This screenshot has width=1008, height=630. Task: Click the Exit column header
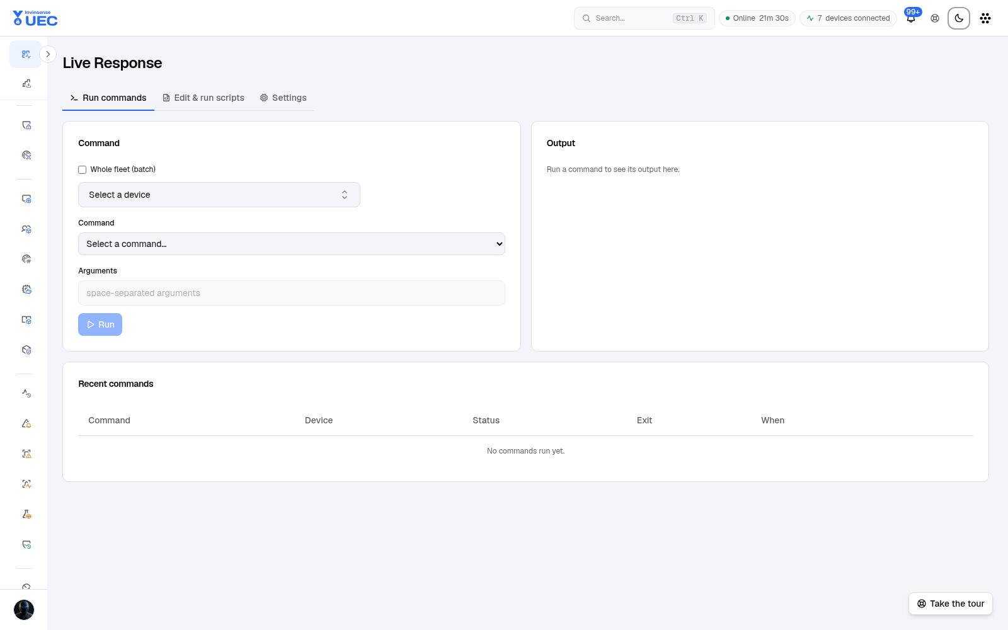point(644,420)
